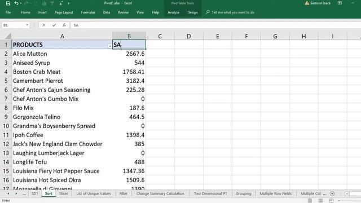Open the Filter sheet tab
The image size is (361, 203).
tap(124, 193)
